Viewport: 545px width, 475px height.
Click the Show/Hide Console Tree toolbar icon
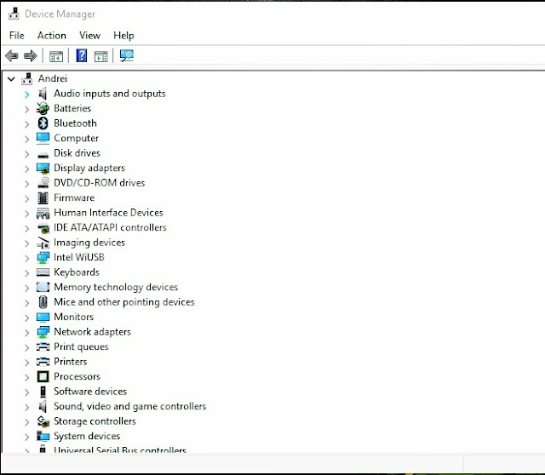[x=56, y=56]
